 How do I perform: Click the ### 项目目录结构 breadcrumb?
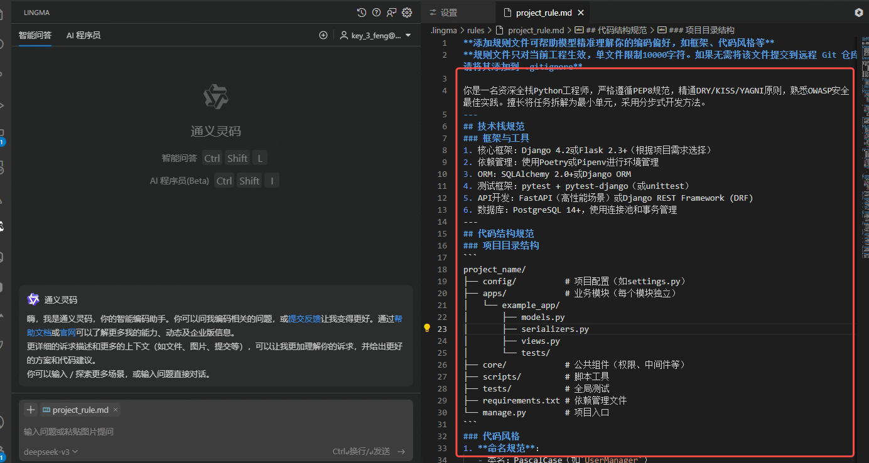[x=696, y=30]
